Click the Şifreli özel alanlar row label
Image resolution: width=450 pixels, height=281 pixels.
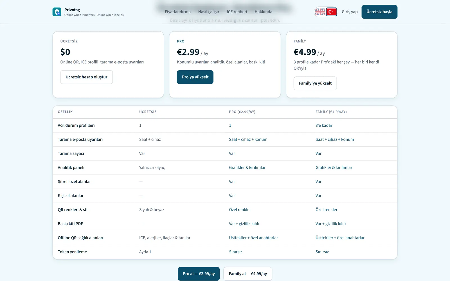coord(74,182)
